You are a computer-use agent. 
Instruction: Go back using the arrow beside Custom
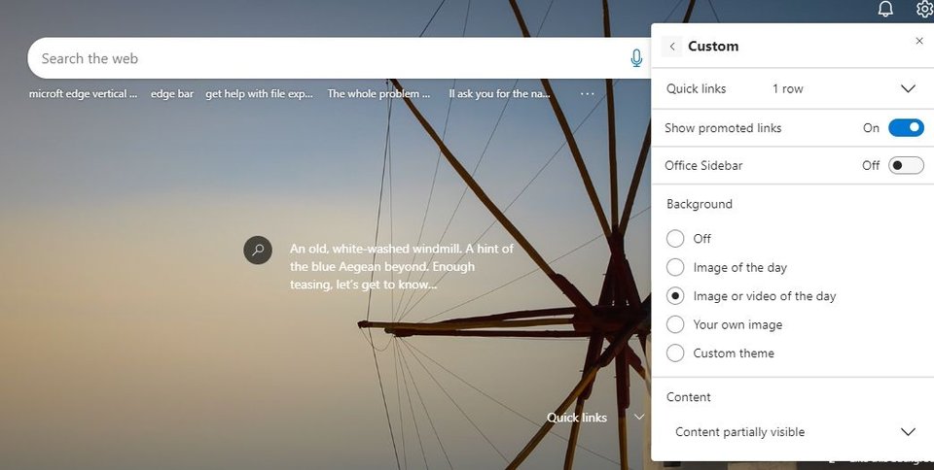(672, 47)
